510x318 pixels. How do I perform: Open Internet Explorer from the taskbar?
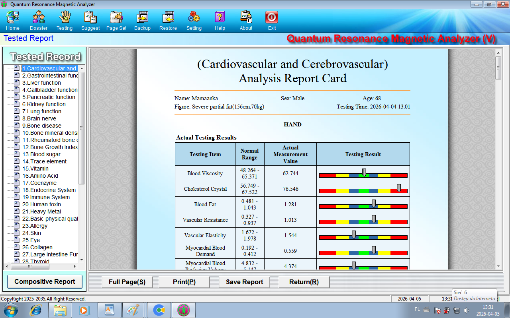(36, 310)
